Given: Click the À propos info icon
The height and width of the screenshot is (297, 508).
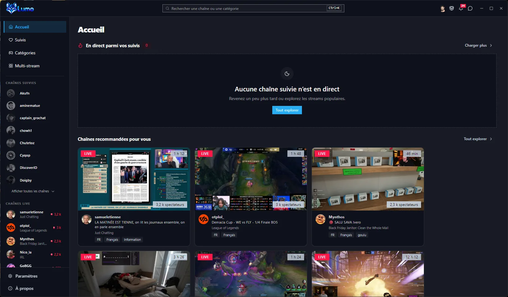Looking at the screenshot, I should [10, 288].
